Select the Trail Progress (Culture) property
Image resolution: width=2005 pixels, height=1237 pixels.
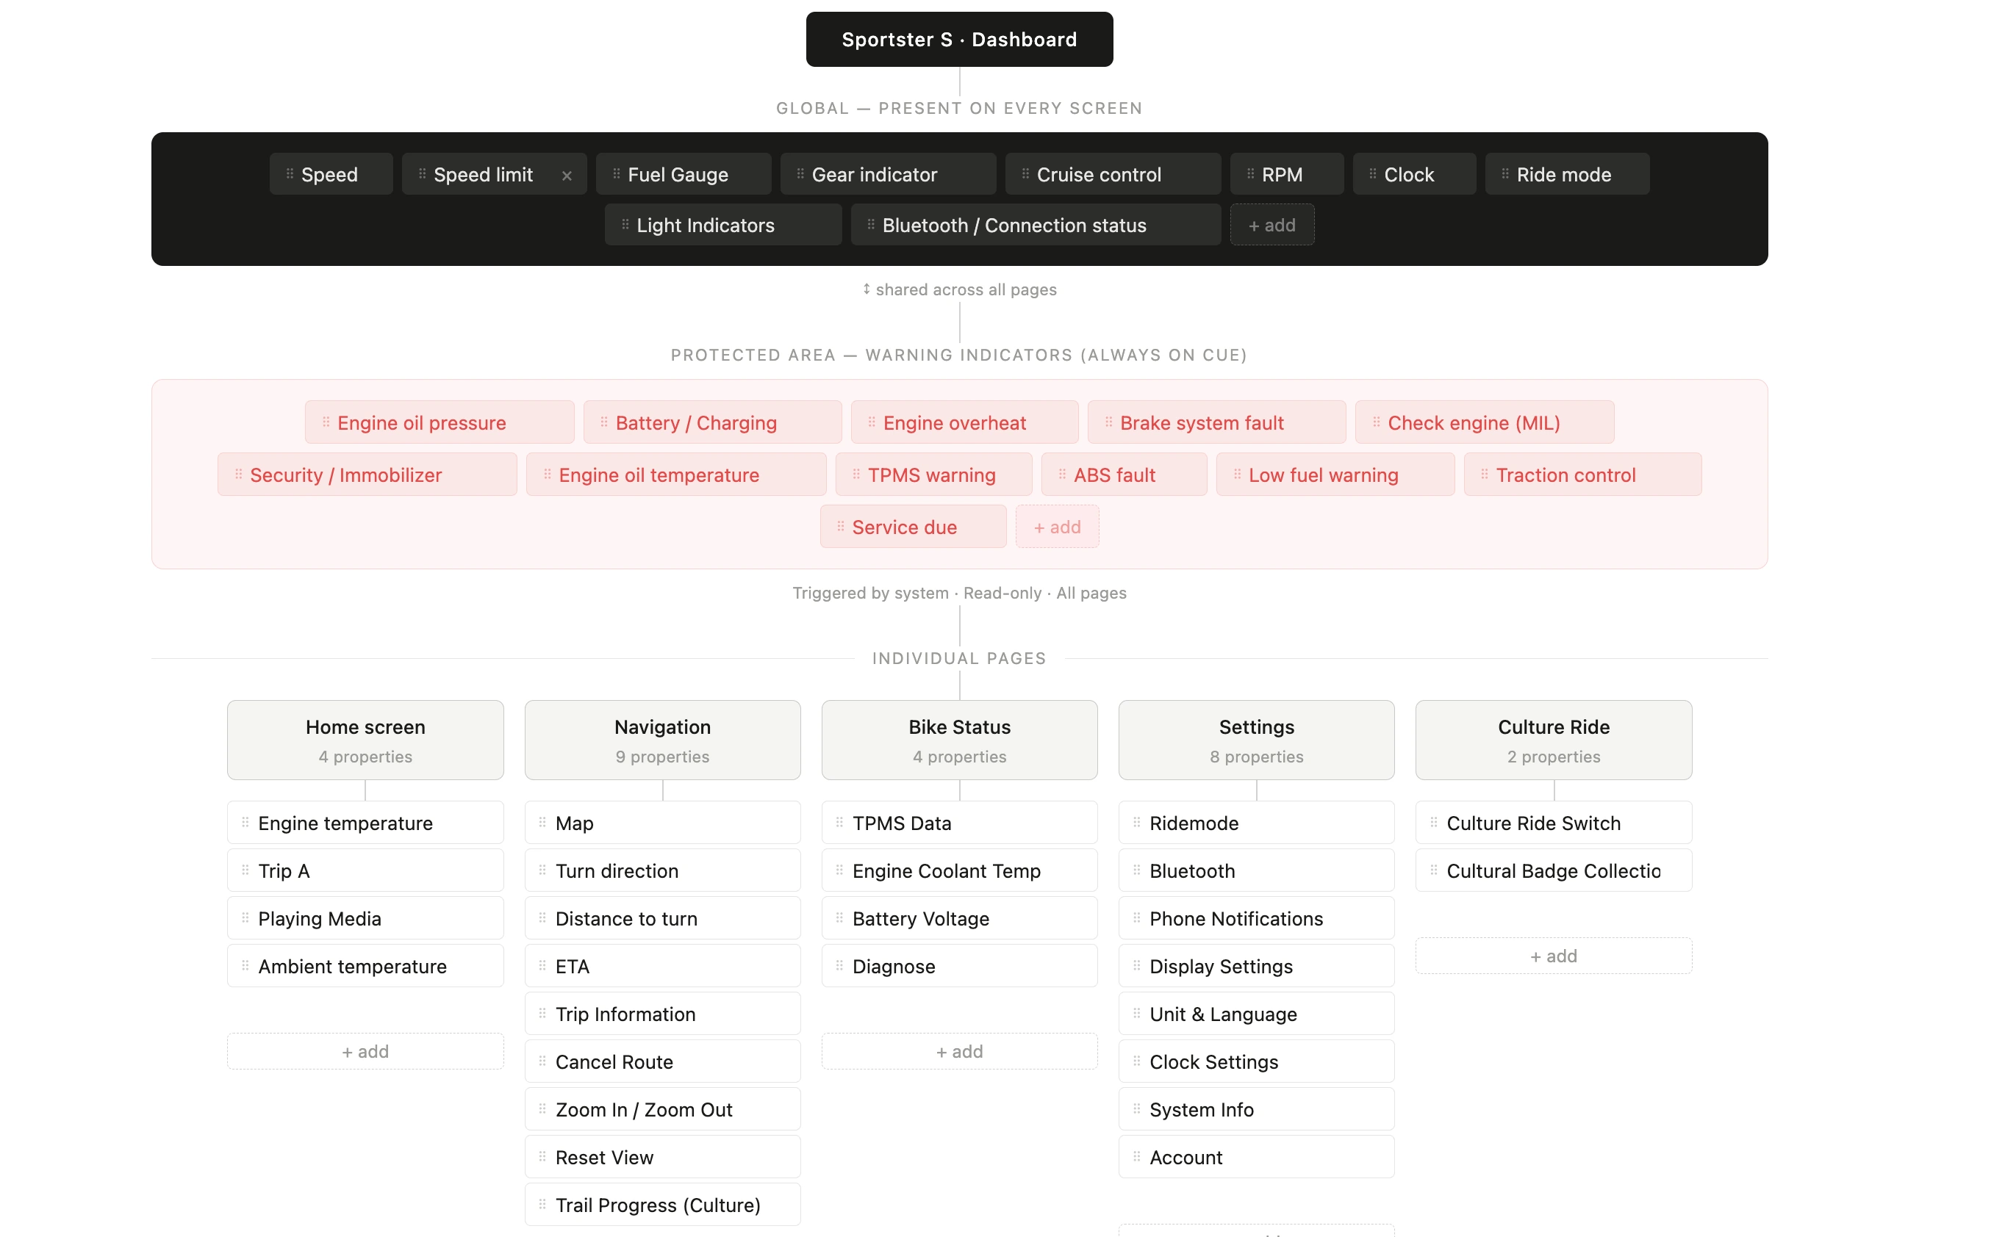click(x=662, y=1204)
